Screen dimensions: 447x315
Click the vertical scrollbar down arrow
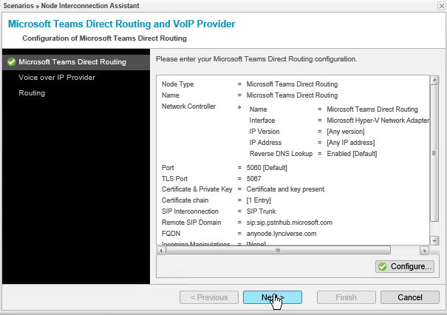pyautogui.click(x=434, y=240)
